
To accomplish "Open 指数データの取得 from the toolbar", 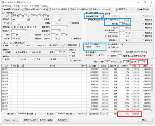I will tap(58, 9).
